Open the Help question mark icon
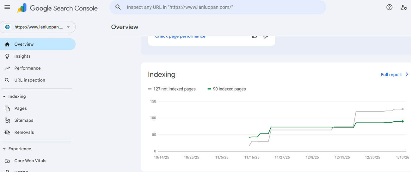411x172 pixels. coord(389,7)
